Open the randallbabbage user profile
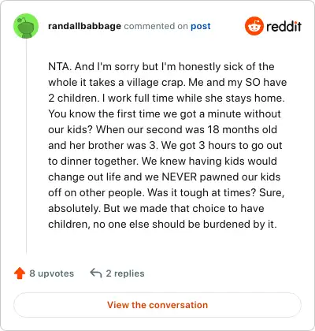Viewport: 315px width, 331px height. coord(84,26)
